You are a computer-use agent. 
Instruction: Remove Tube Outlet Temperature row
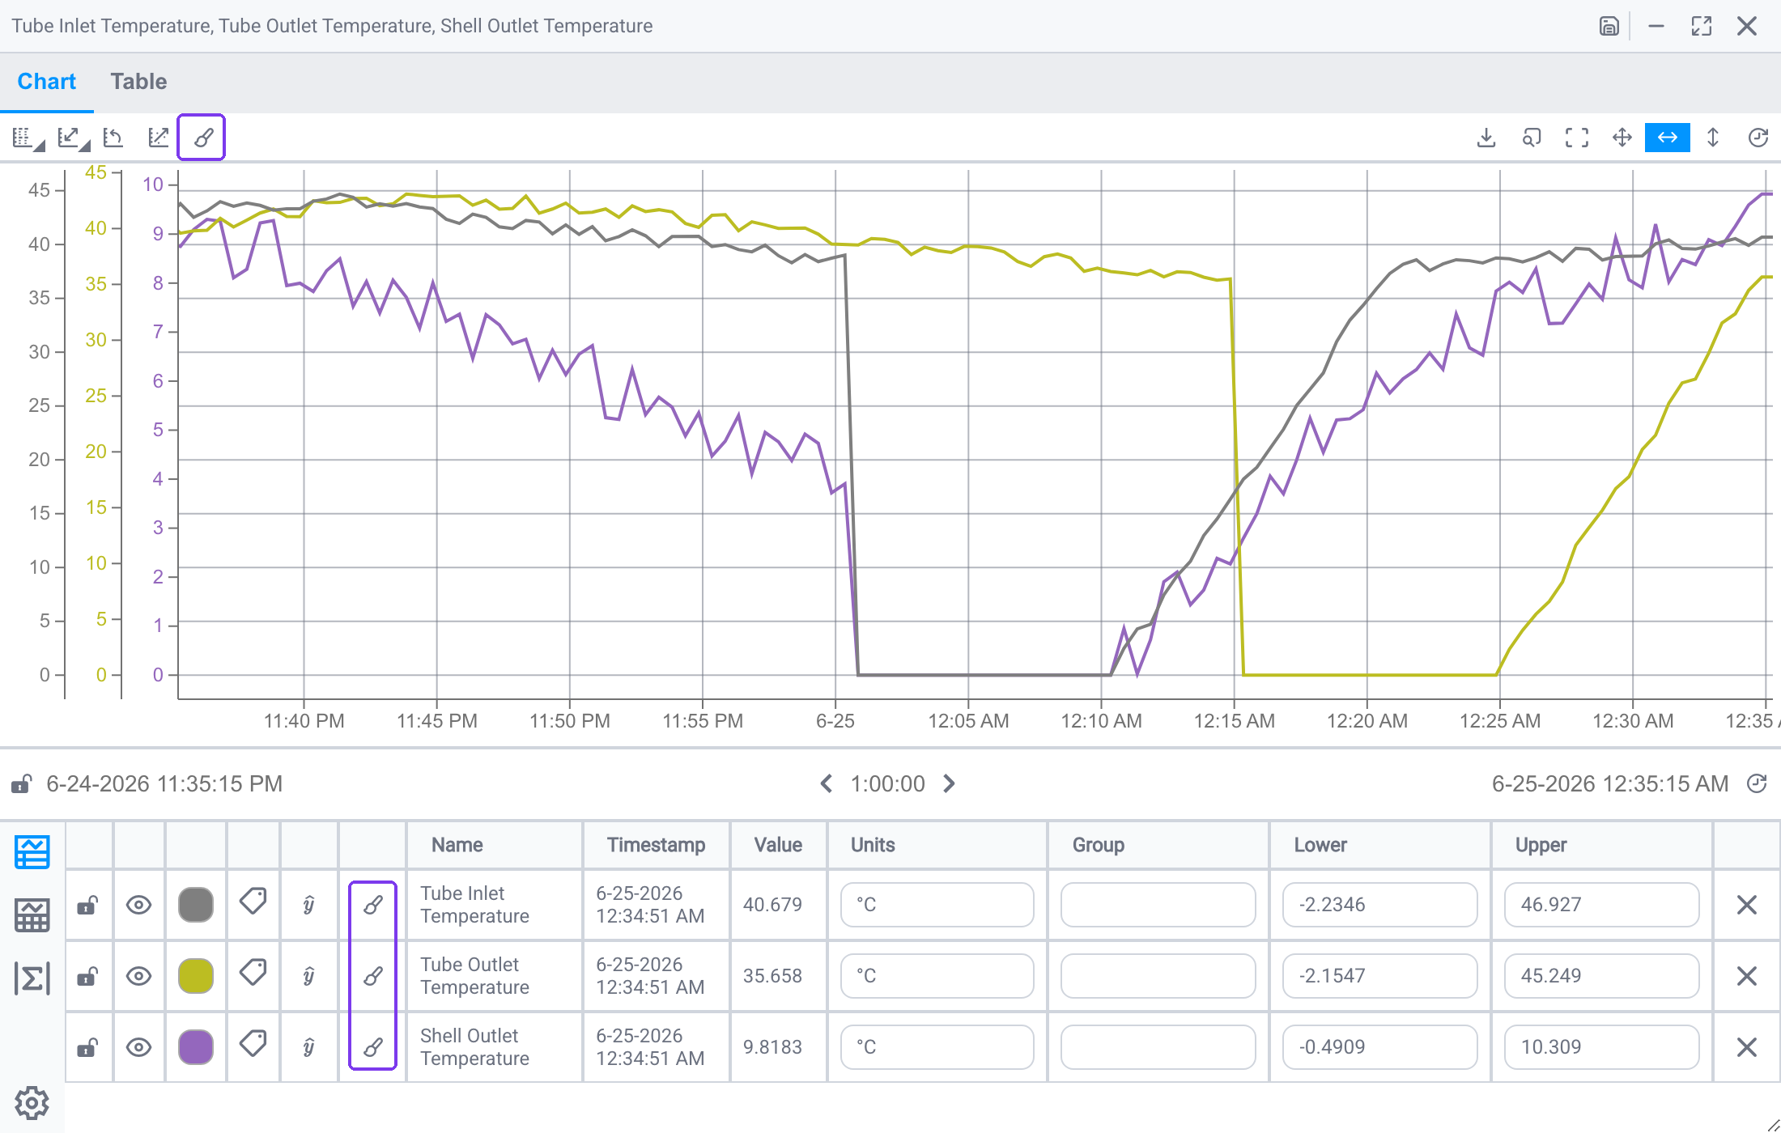click(1747, 976)
